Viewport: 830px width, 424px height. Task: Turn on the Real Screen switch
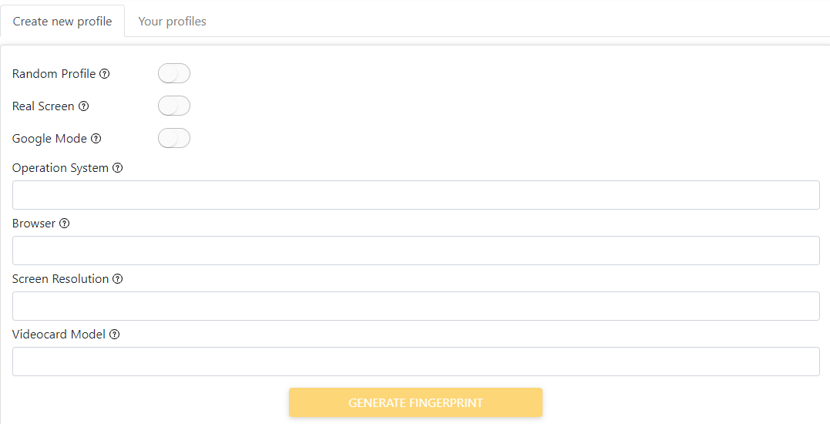[174, 106]
